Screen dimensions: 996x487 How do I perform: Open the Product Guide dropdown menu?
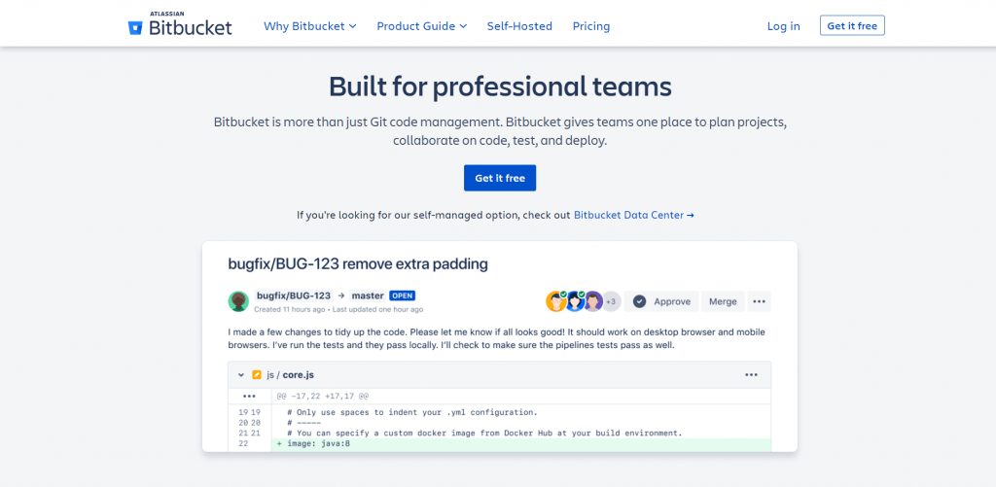pyautogui.click(x=422, y=26)
